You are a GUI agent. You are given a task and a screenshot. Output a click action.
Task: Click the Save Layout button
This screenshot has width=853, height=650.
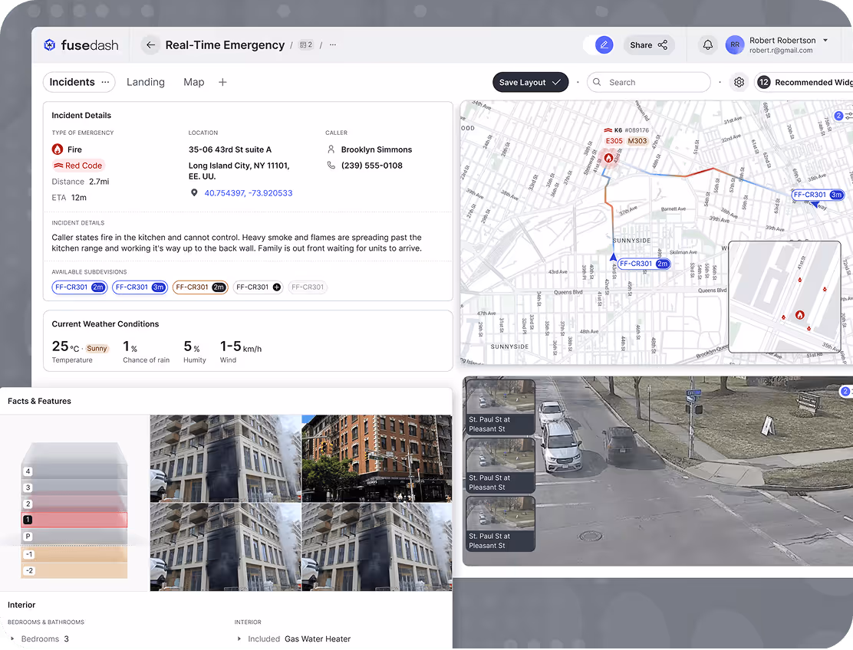pyautogui.click(x=530, y=82)
